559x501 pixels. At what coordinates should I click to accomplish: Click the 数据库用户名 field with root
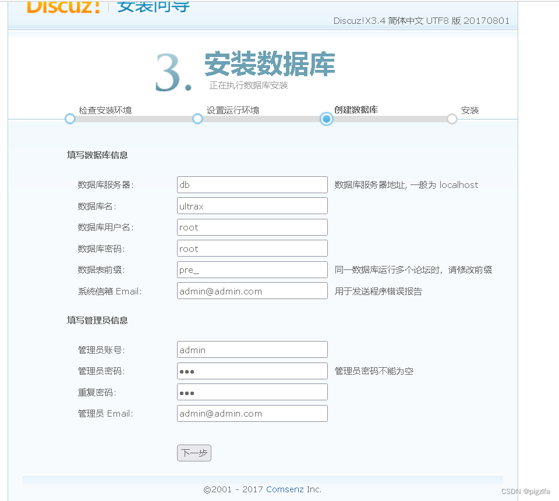(x=252, y=227)
